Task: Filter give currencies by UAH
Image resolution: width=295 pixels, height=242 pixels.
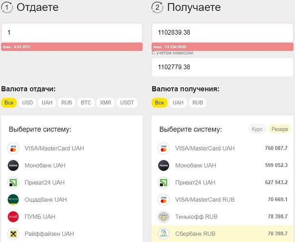Action: pyautogui.click(x=47, y=102)
